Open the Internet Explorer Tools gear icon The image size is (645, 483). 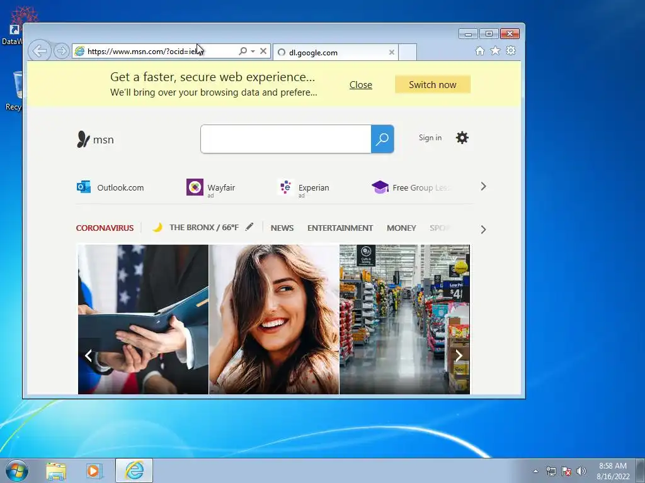coord(511,50)
